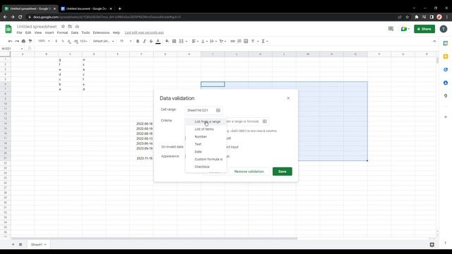Click the create filter icon
The width and height of the screenshot is (452, 254).
[253, 41]
